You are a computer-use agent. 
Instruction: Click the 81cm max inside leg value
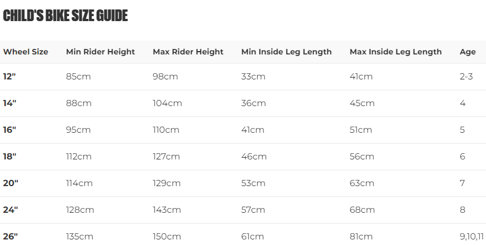361,237
